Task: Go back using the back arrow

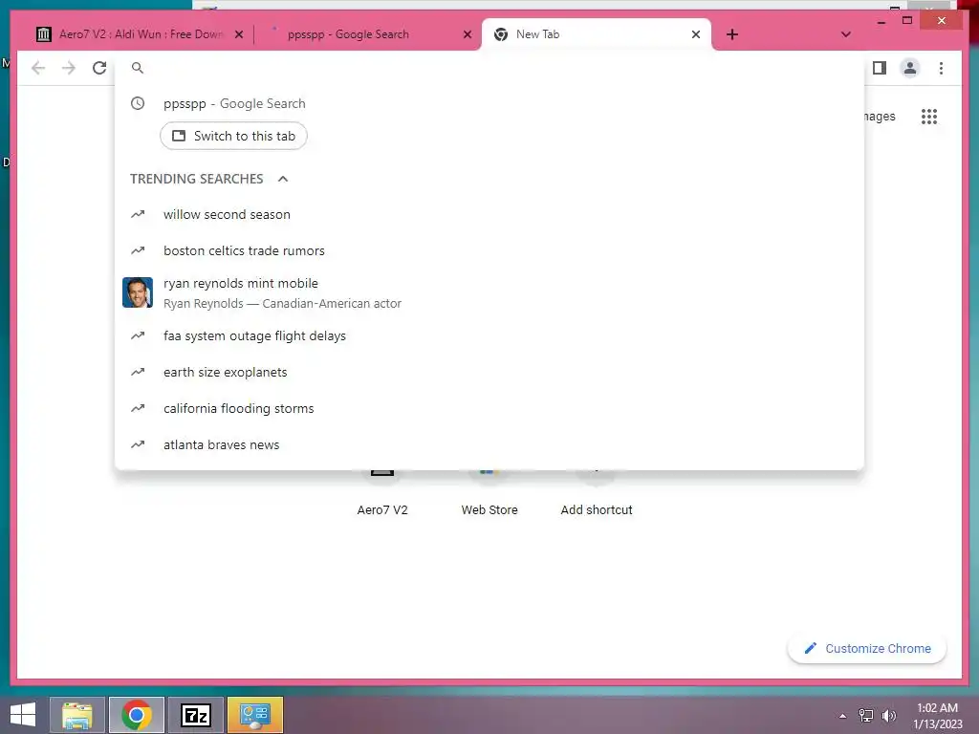Action: (38, 68)
